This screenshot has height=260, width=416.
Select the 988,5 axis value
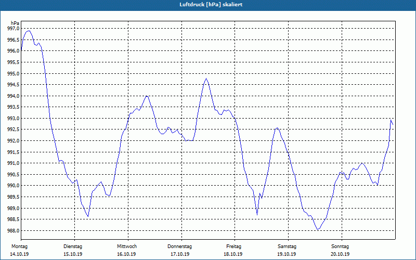point(14,219)
